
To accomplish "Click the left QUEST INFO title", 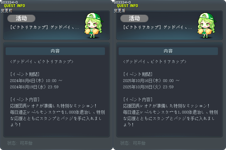I will (14, 6).
